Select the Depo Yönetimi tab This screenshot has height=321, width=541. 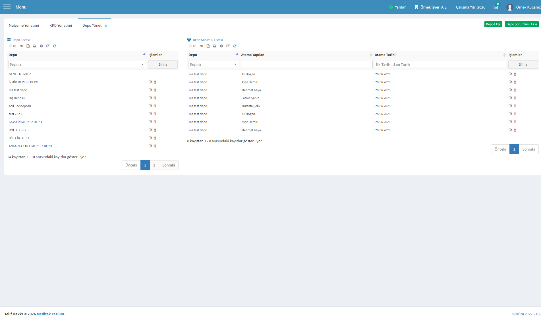pyautogui.click(x=95, y=25)
